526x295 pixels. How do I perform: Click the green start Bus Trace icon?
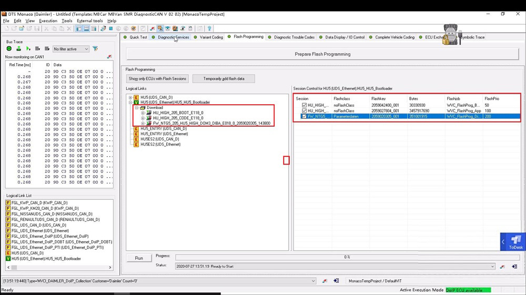pyautogui.click(x=9, y=49)
